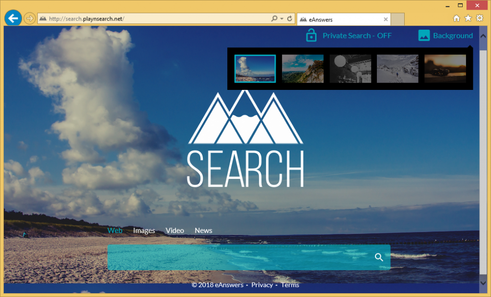This screenshot has width=491, height=297.
Task: Switch to the News search tab
Action: (x=203, y=231)
